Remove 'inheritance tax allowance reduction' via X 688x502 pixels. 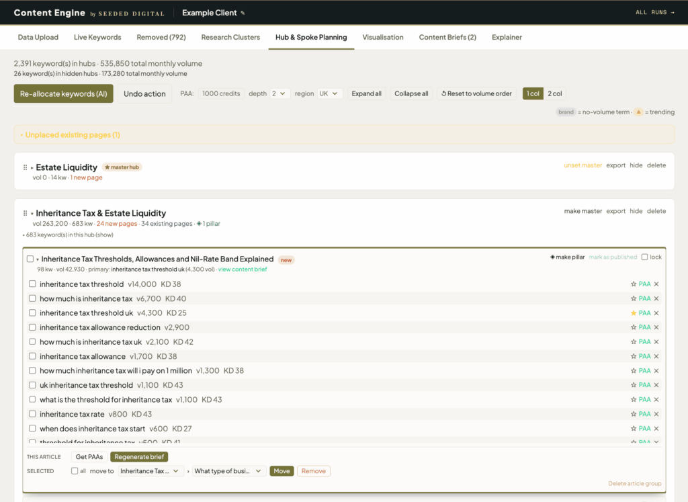[656, 327]
